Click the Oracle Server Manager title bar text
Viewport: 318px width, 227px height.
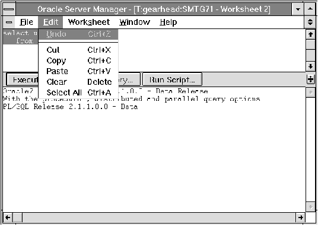coord(154,9)
